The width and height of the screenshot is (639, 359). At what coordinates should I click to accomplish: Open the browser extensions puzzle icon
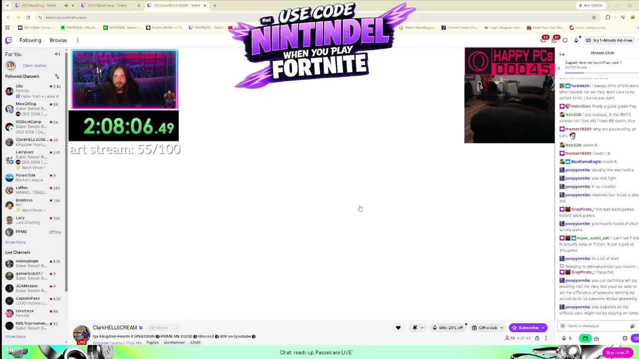pyautogui.click(x=608, y=17)
